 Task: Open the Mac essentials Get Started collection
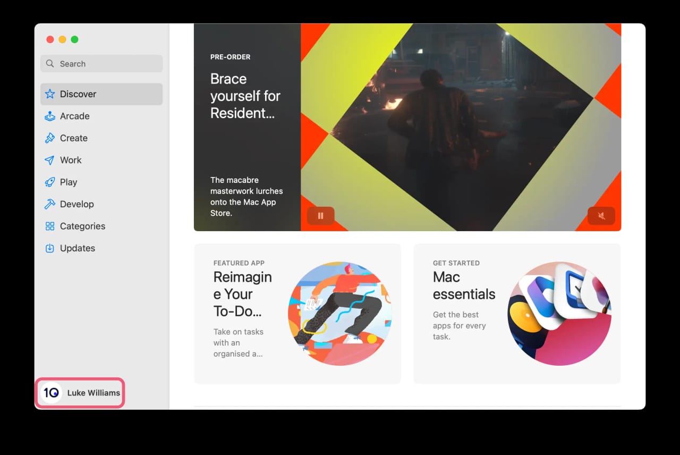[x=517, y=314]
